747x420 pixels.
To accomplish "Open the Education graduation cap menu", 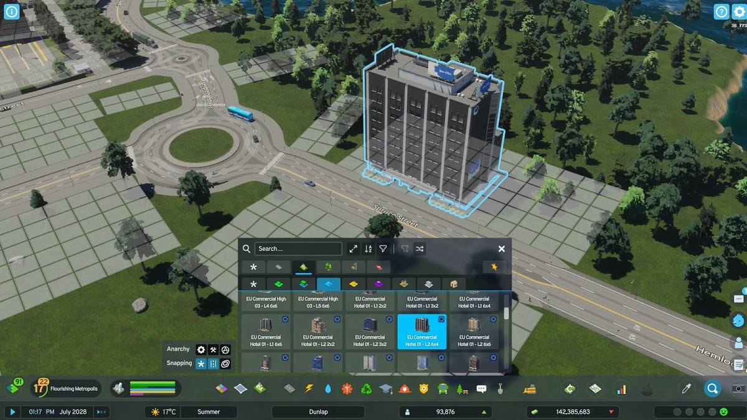I will point(386,389).
